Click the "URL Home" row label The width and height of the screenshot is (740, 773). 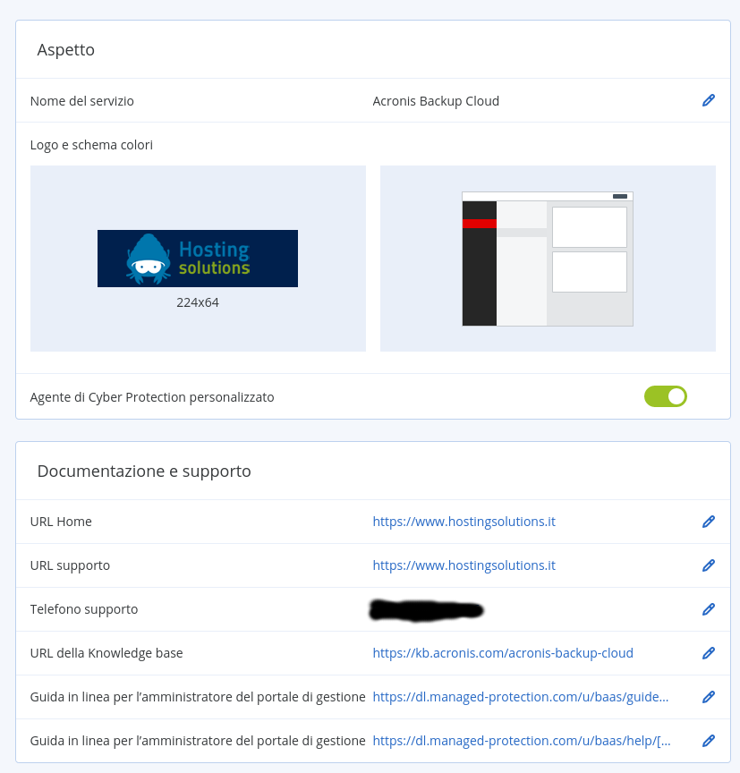61,522
